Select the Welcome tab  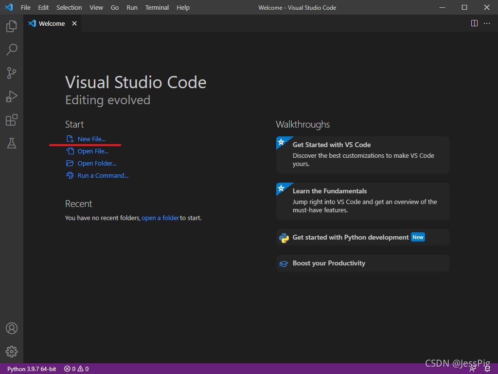53,23
